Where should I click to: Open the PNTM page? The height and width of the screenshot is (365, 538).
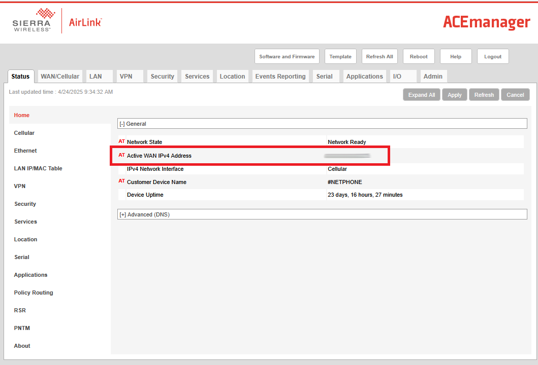pyautogui.click(x=22, y=328)
